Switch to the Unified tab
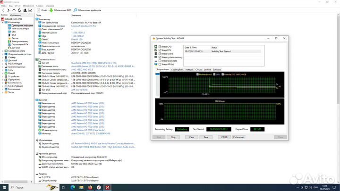 click(207, 69)
